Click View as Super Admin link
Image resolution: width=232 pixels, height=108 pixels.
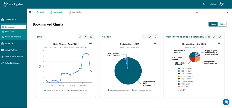click(x=14, y=56)
